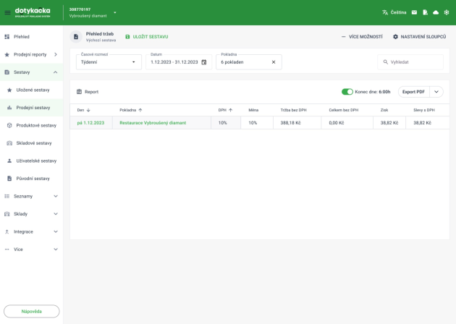
Task: Go to Přehled in sidebar
Action: pyautogui.click(x=31, y=37)
